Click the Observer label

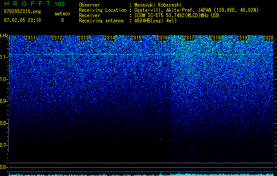coord(89,5)
